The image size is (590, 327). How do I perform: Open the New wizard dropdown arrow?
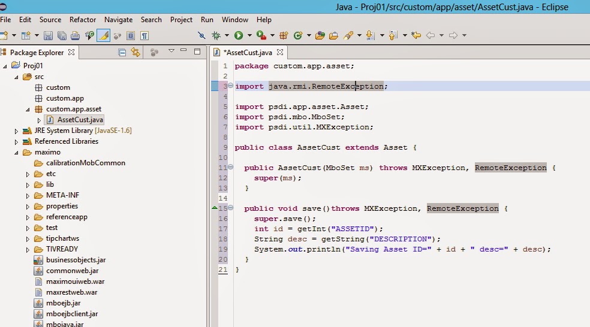coord(14,35)
